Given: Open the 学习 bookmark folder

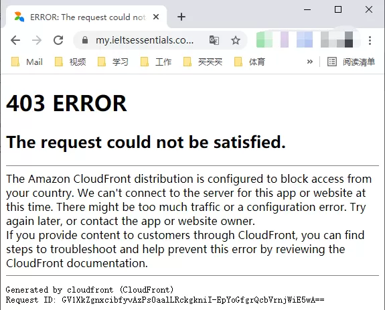Looking at the screenshot, I should click(113, 62).
